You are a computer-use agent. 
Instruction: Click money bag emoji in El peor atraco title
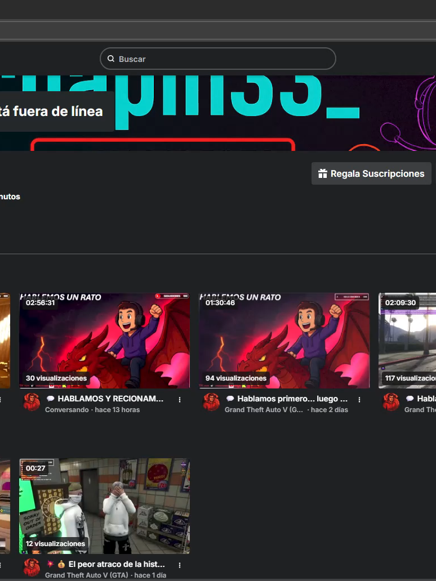click(x=61, y=564)
